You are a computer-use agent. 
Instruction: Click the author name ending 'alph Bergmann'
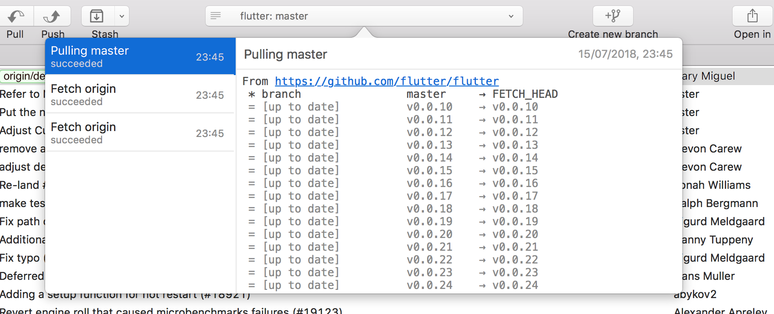click(x=720, y=203)
